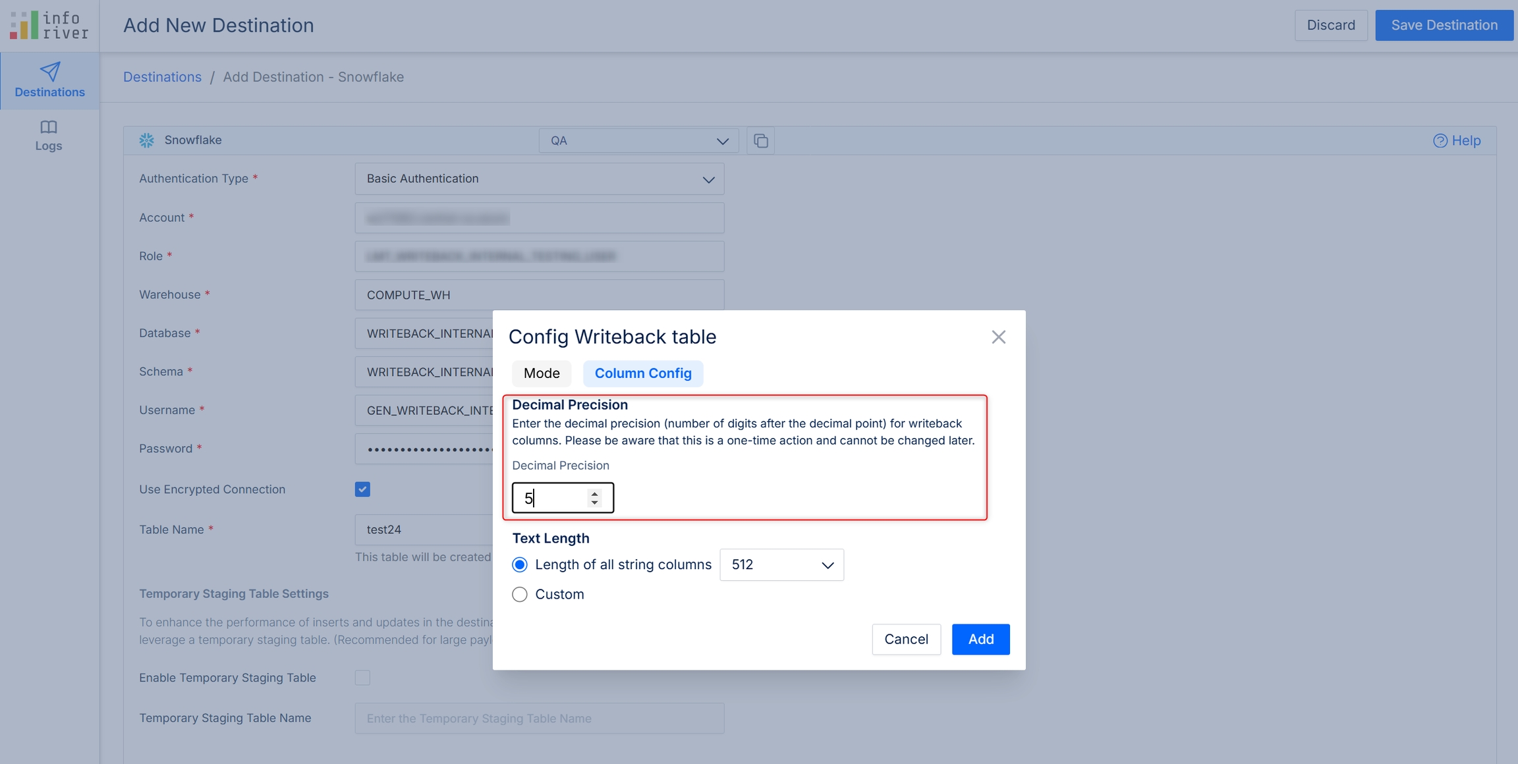
Task: Expand the 512 string length dropdown
Action: click(781, 564)
